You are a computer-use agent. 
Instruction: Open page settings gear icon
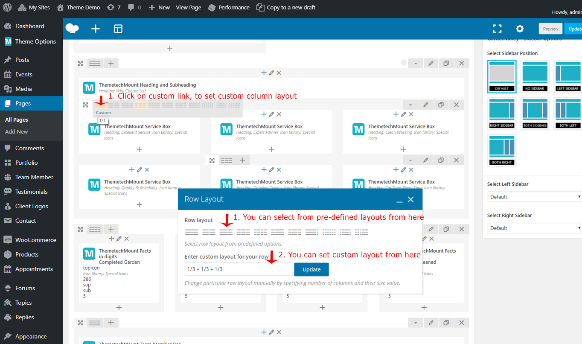[520, 29]
